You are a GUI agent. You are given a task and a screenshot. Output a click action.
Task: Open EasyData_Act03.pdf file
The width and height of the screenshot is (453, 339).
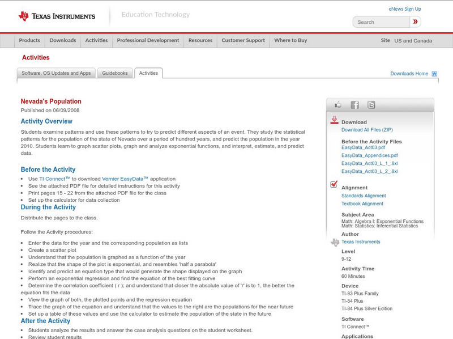pos(363,147)
